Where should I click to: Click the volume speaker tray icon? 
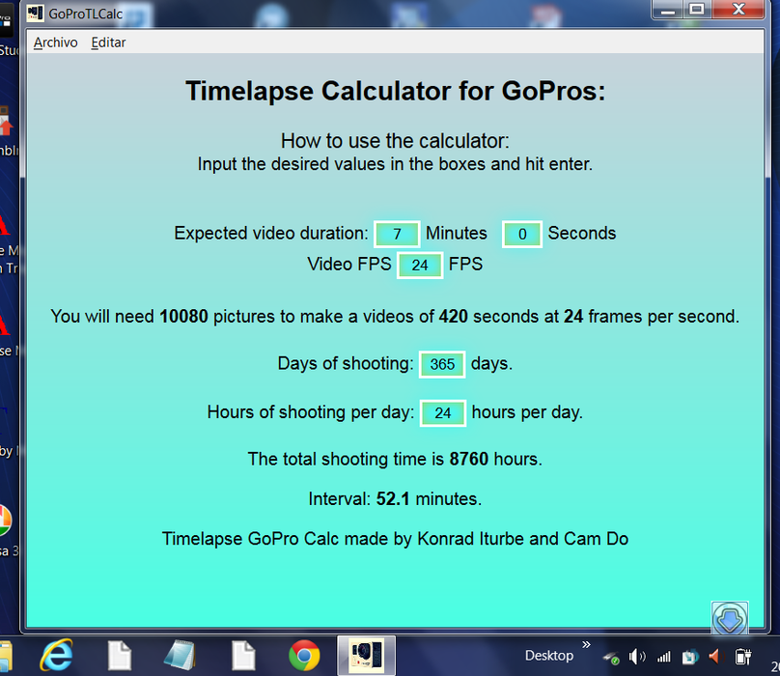click(x=638, y=657)
